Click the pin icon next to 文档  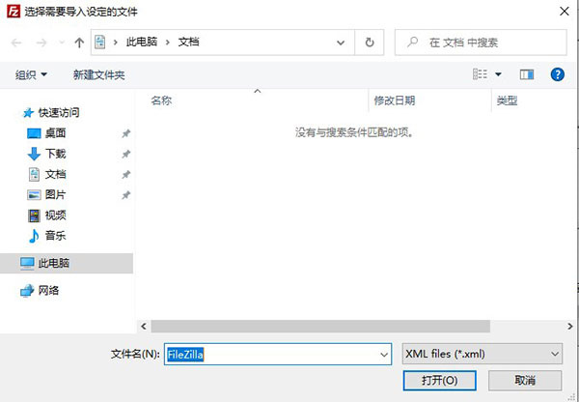[x=126, y=174]
